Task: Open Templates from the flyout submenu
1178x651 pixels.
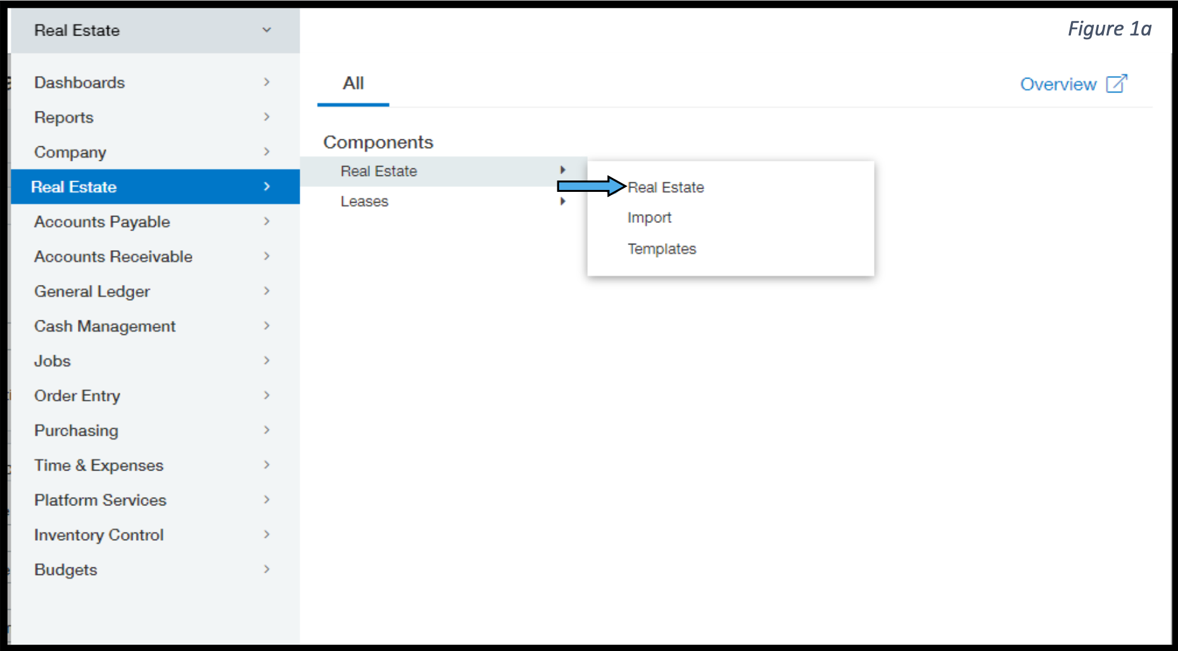Action: coord(662,249)
